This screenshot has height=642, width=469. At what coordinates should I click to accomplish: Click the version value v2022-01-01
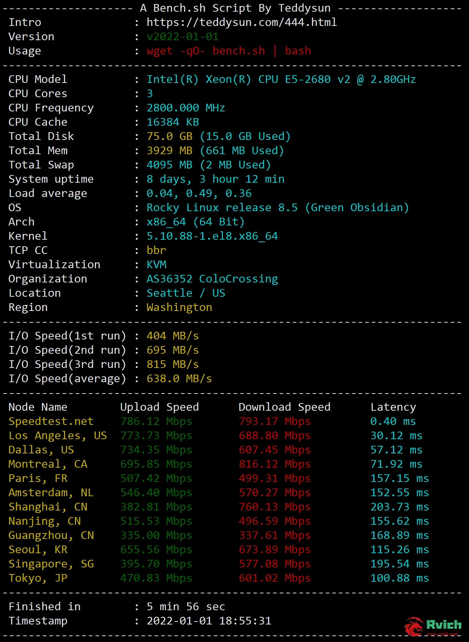(x=182, y=37)
